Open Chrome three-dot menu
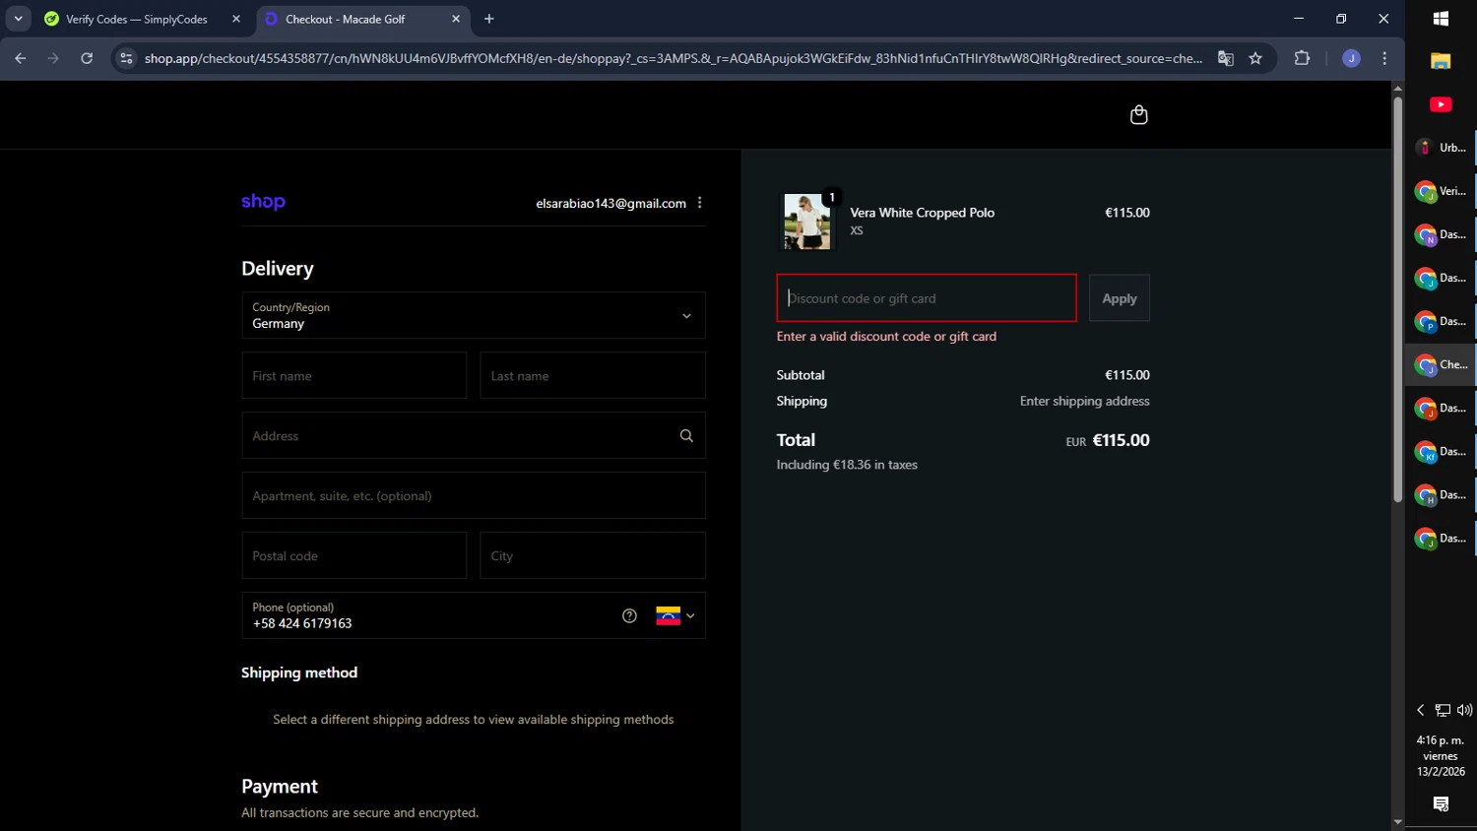The image size is (1477, 831). click(1384, 58)
